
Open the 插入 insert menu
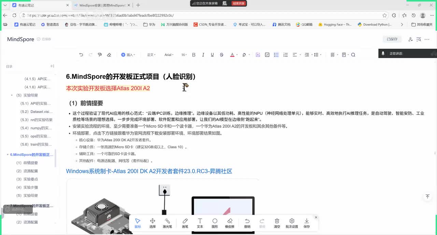click(128, 55)
